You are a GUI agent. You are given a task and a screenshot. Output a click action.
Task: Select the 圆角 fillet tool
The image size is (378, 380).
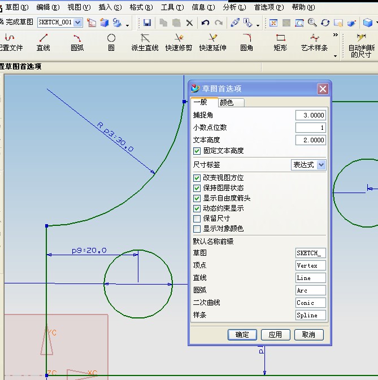click(246, 43)
